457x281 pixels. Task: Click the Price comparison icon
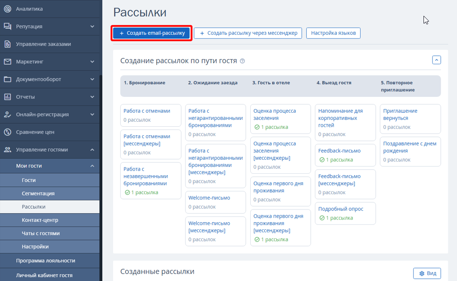(x=7, y=132)
